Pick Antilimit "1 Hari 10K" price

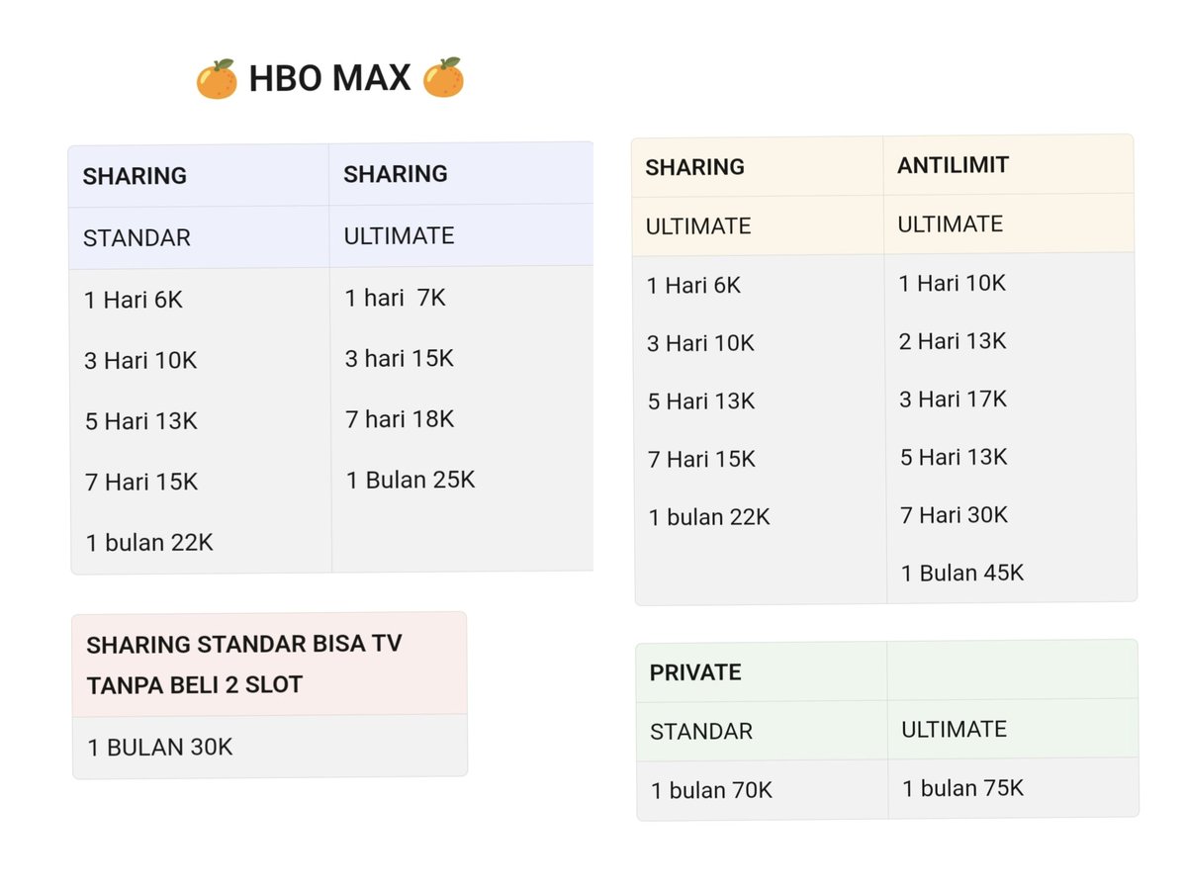click(x=952, y=284)
